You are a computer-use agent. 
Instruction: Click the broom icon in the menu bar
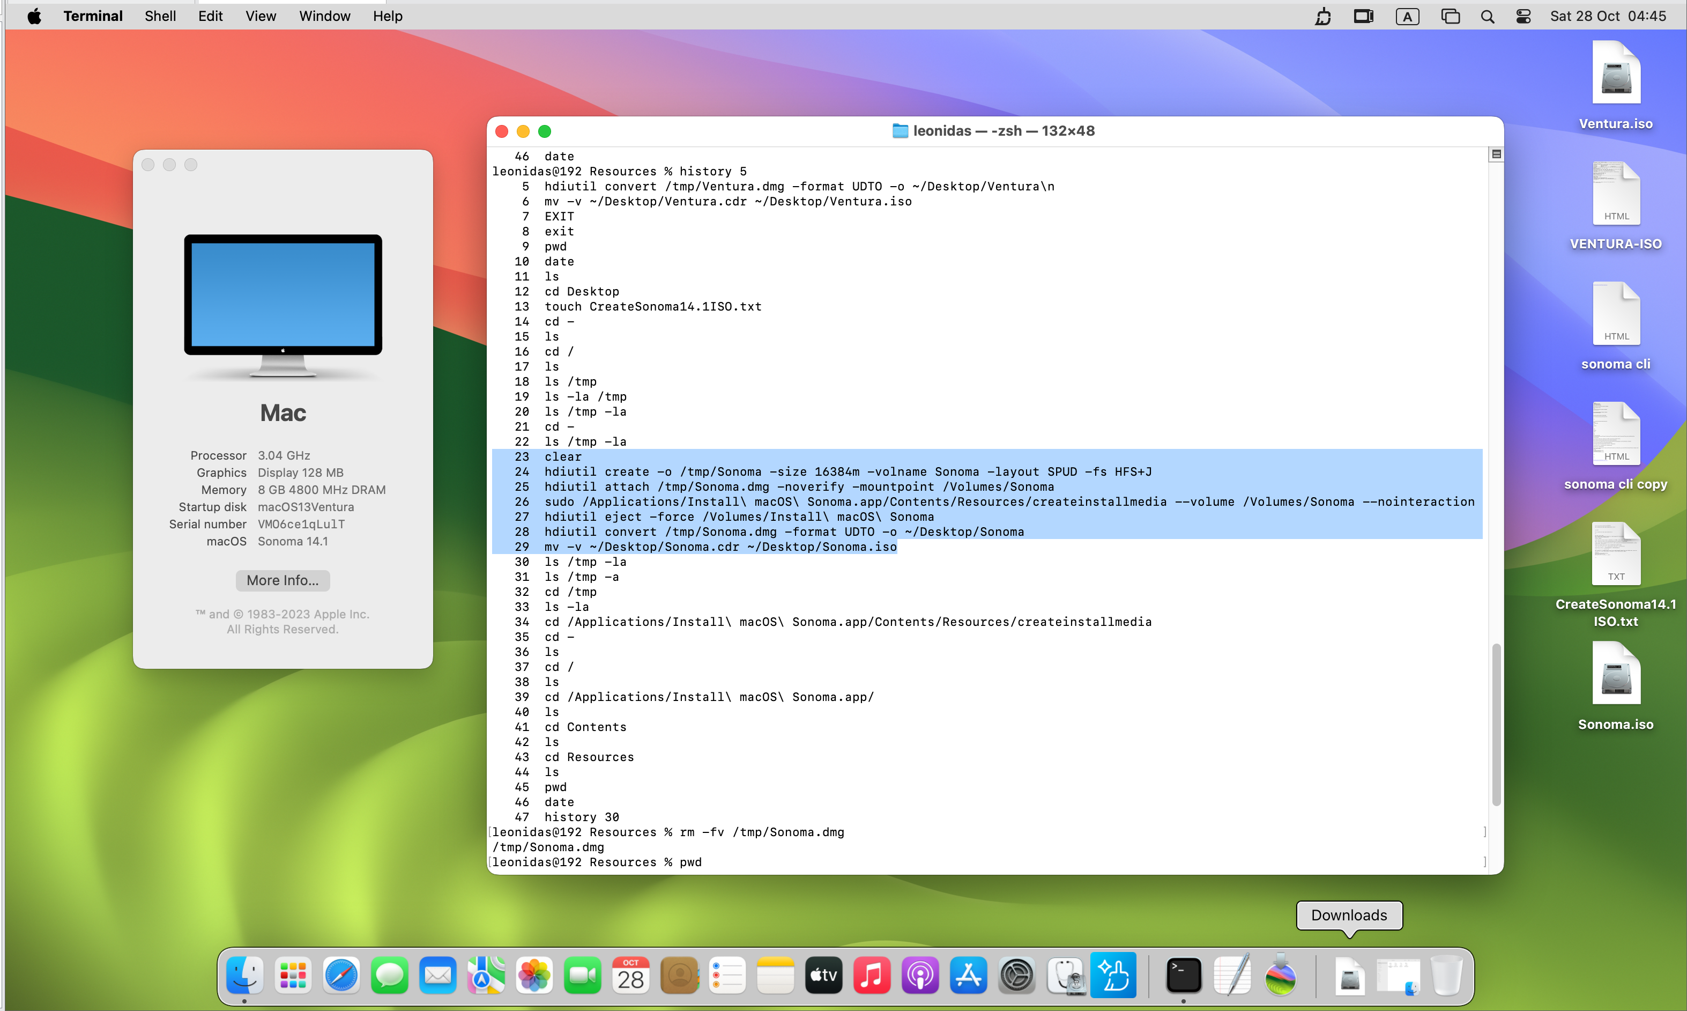(1323, 16)
